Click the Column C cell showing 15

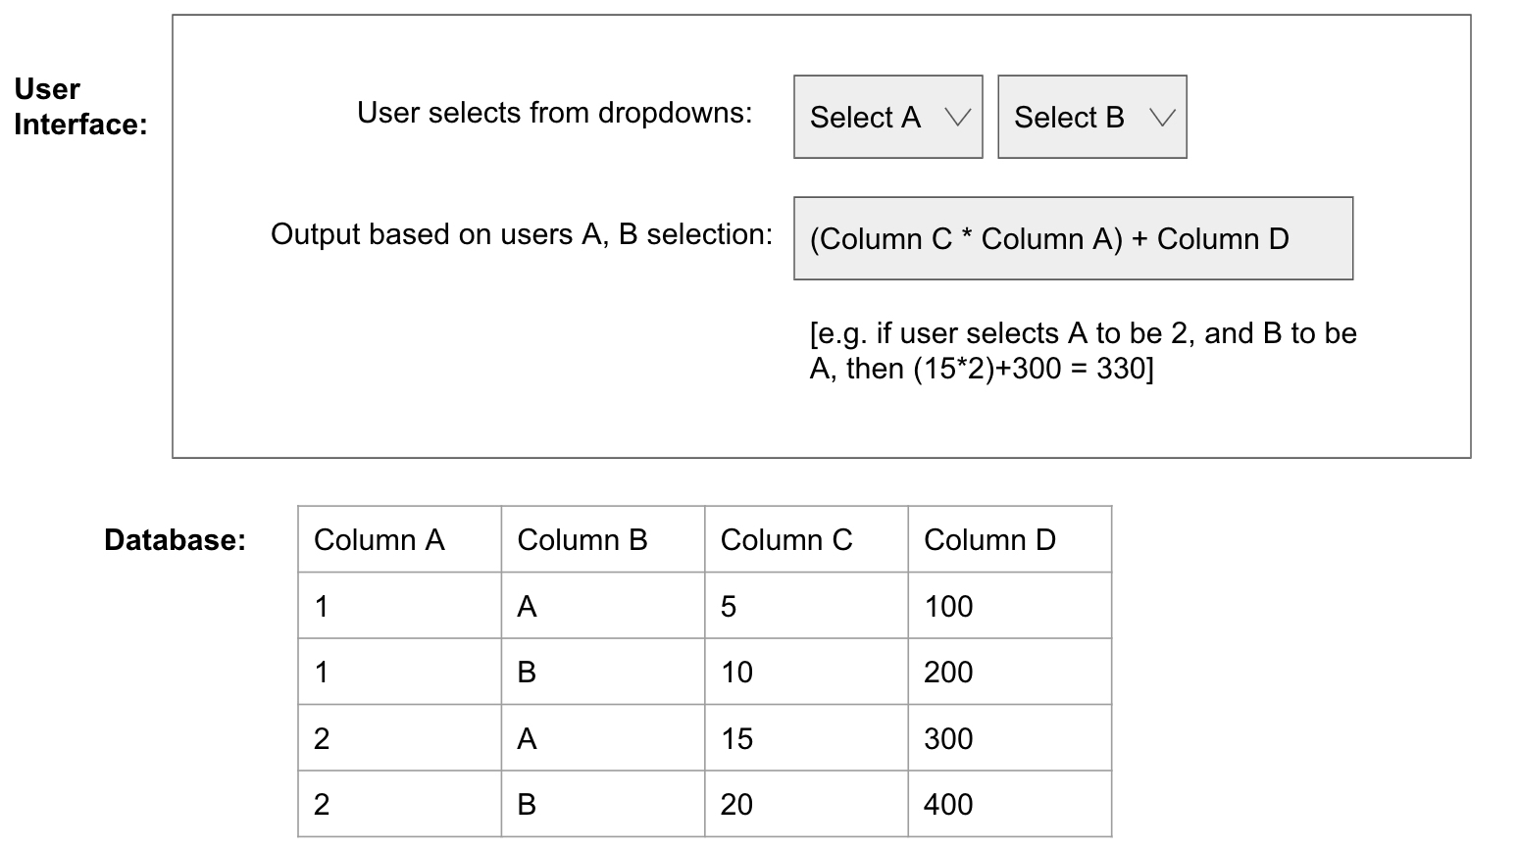pyautogui.click(x=805, y=738)
